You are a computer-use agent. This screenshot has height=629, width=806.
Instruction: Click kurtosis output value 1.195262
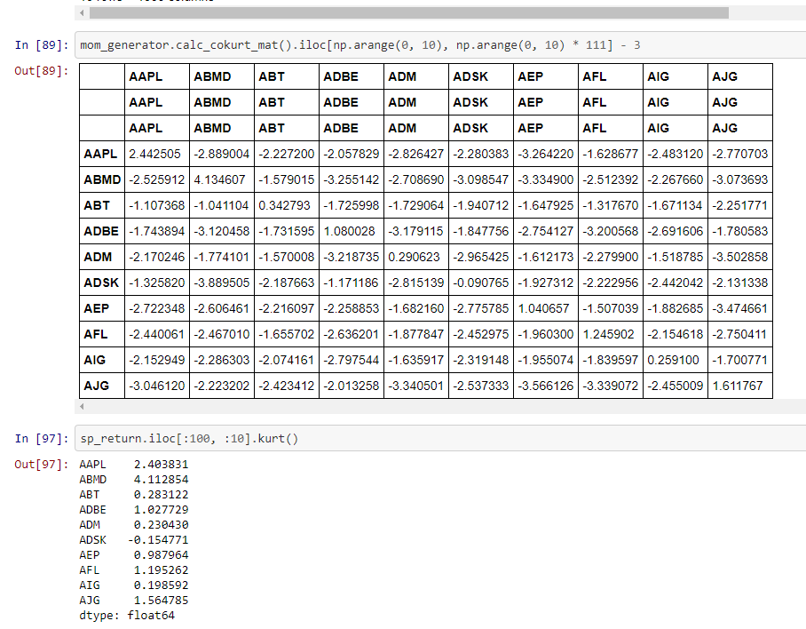pos(161,569)
